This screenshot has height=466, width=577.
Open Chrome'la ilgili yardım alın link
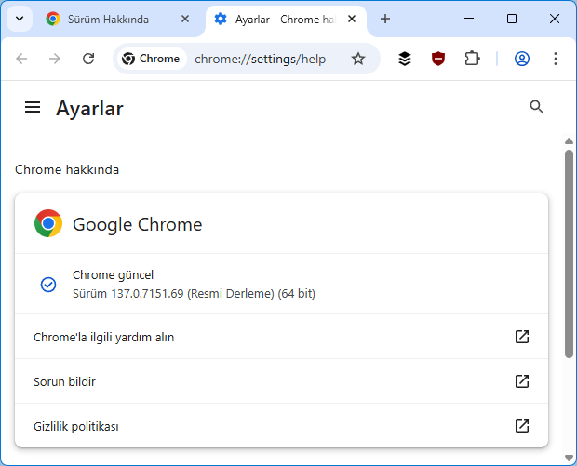[x=281, y=337]
